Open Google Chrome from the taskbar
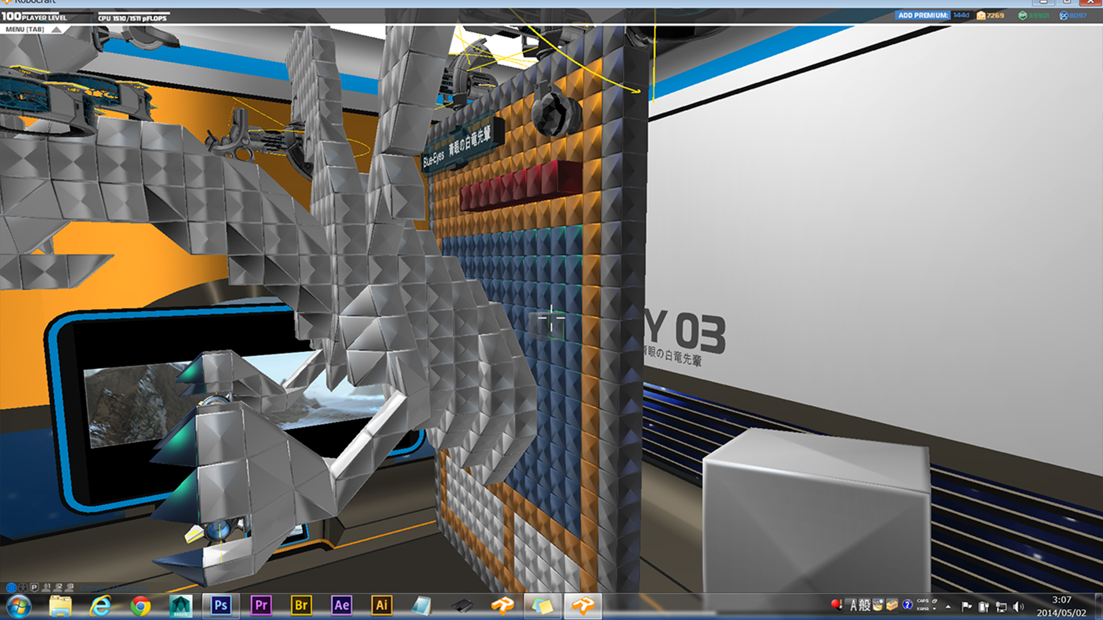 [x=141, y=606]
